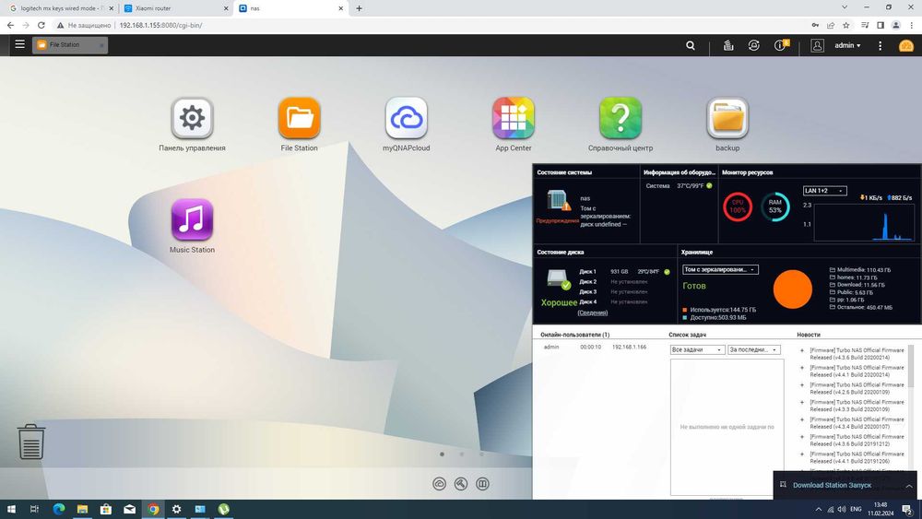Open the QTS desktop trash bin
922x519 pixels.
point(31,442)
